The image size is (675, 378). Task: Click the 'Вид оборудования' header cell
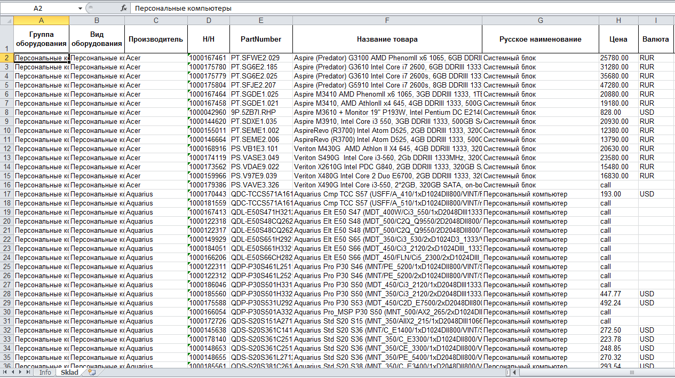click(97, 39)
